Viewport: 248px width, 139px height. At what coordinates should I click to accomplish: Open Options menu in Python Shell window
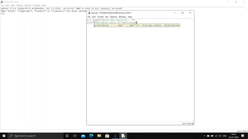[x=28, y=5]
